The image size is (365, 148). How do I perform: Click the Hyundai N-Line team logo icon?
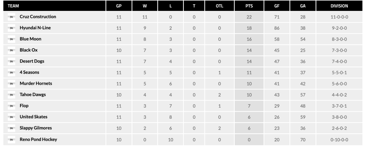click(x=11, y=28)
